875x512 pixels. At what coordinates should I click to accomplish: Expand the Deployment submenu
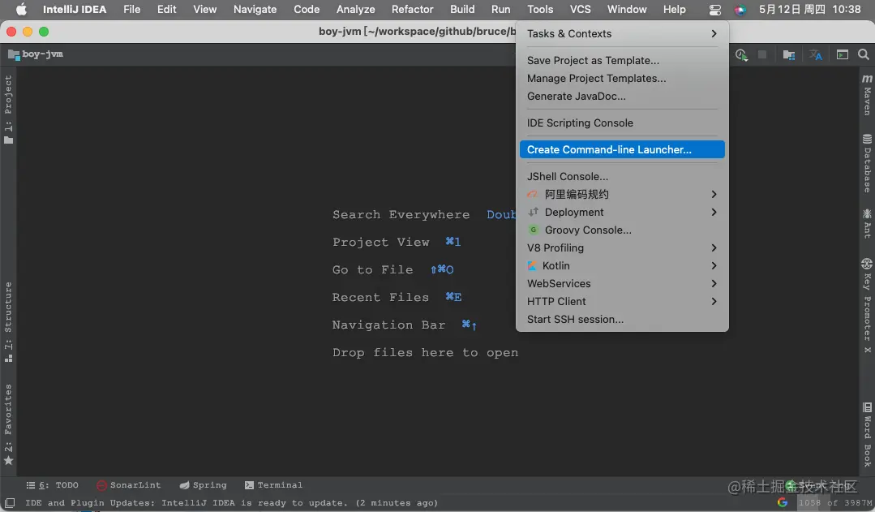[x=622, y=212]
